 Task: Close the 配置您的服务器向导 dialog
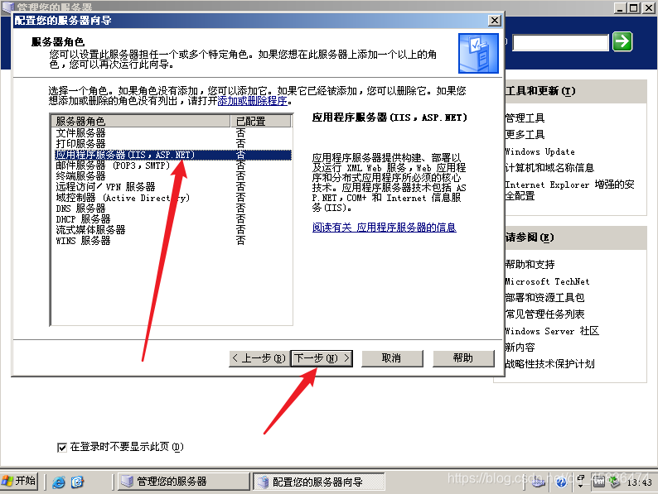[x=495, y=20]
